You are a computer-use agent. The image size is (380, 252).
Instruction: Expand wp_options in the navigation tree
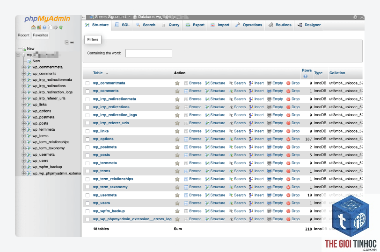pyautogui.click(x=23, y=111)
